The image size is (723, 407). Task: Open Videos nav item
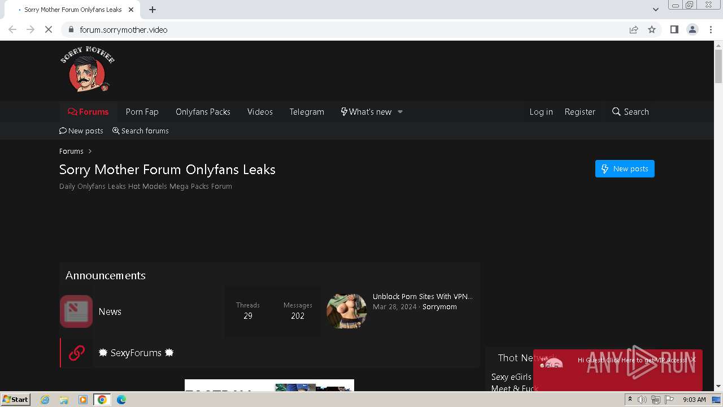[x=260, y=112]
